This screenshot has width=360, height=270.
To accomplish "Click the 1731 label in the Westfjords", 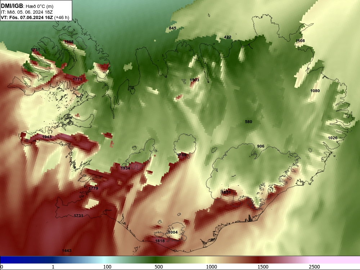I will point(35,50).
